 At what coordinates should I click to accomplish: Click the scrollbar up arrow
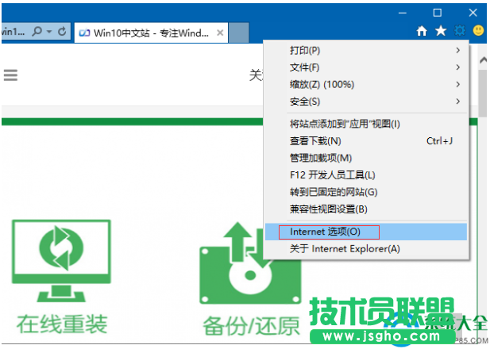tap(483, 60)
